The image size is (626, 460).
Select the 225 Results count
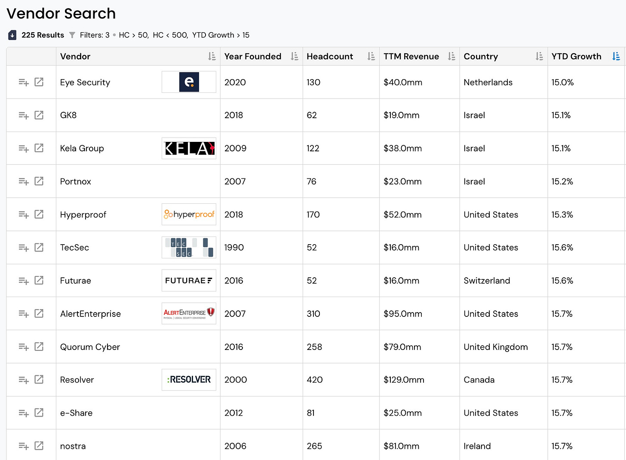(43, 35)
